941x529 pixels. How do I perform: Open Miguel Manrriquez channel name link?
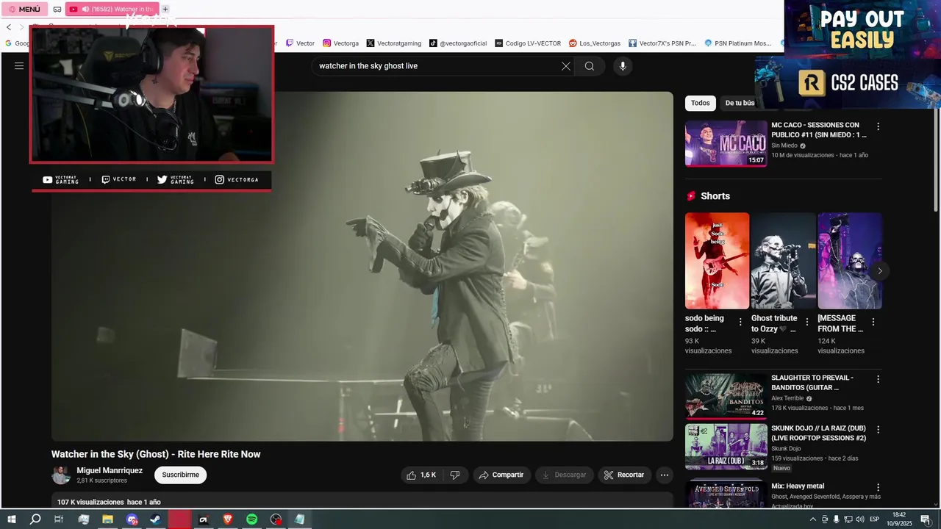click(x=110, y=470)
